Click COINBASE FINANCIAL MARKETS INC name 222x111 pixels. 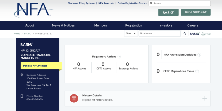(36, 57)
